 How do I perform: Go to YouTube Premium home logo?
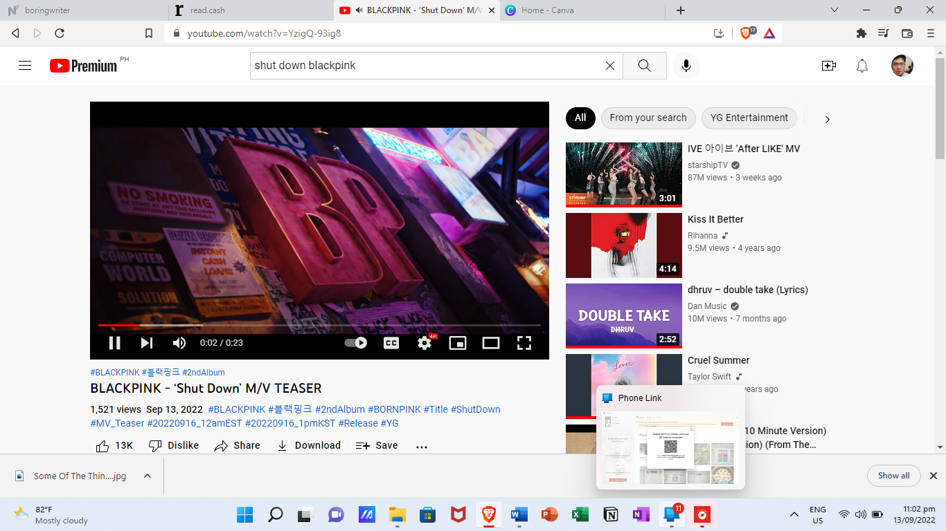pos(84,66)
